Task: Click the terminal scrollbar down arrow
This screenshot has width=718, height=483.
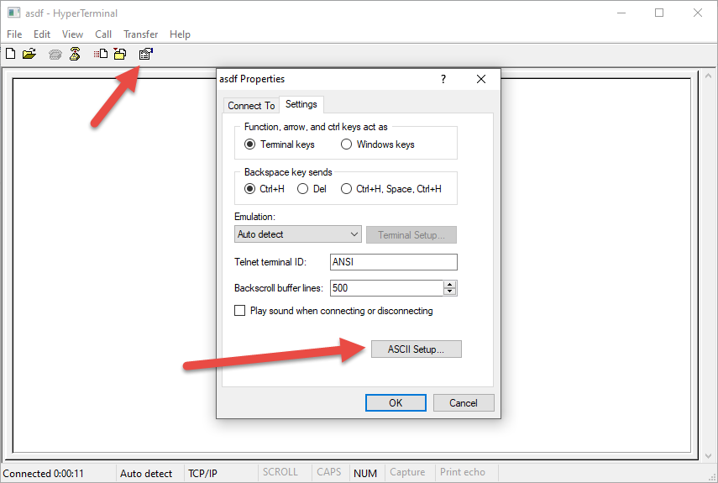Action: tap(708, 456)
